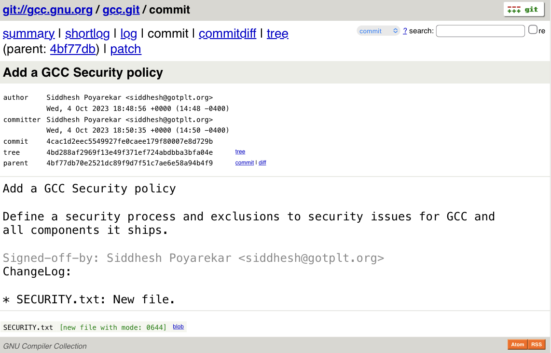551x353 pixels.
Task: Open the RSS feed button
Action: pyautogui.click(x=537, y=344)
